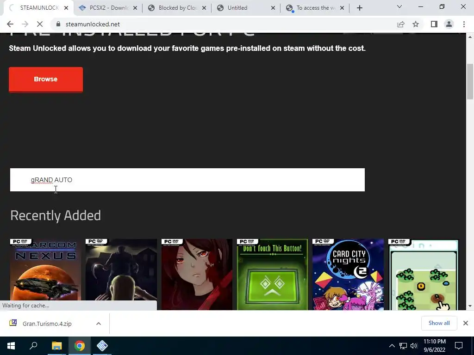Open the Starcom Nexus game cover
This screenshot has width=474, height=355.
click(45, 275)
